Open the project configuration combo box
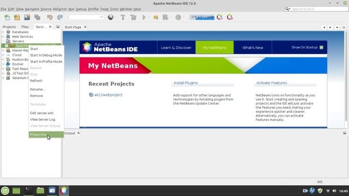349x196 pixels. (86, 17)
